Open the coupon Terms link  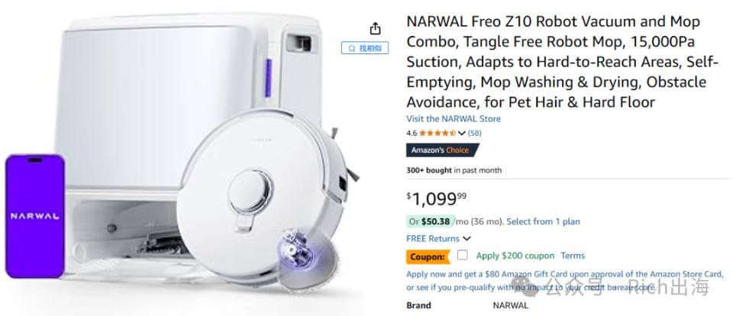(573, 256)
